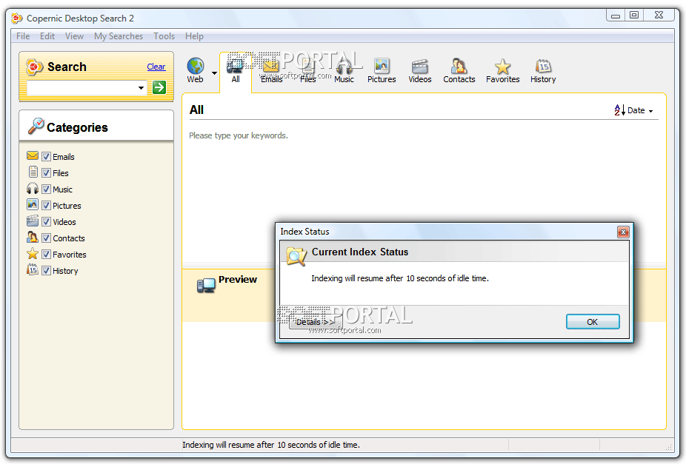The image size is (686, 467).
Task: Uncheck the Music category checkbox
Action: coord(47,189)
